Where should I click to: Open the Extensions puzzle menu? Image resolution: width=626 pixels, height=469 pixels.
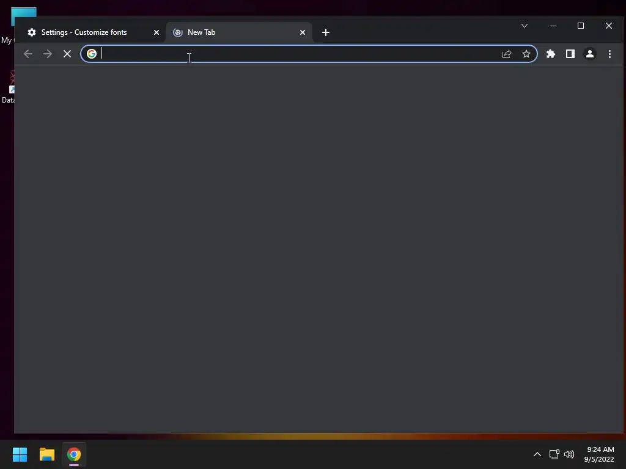pos(551,54)
